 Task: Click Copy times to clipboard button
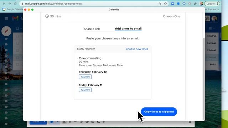click(x=159, y=112)
